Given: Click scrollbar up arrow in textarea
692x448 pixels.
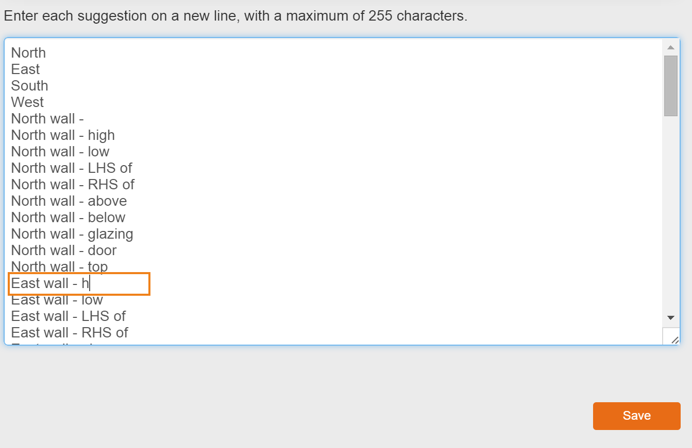Looking at the screenshot, I should pos(670,48).
